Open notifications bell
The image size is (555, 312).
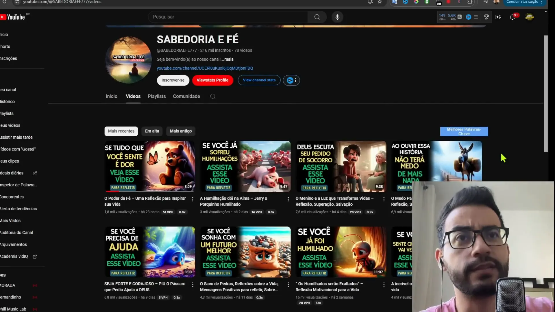coord(513,17)
